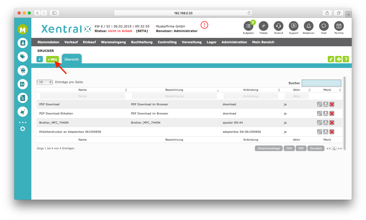
Task: Select the Übersicht tab
Action: click(72, 59)
